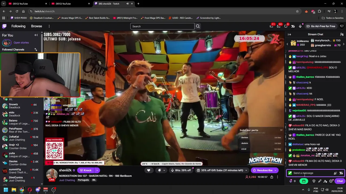This screenshot has height=194, width=346.
Task: Mute the Twitch tab audio icon
Action: point(127,4)
